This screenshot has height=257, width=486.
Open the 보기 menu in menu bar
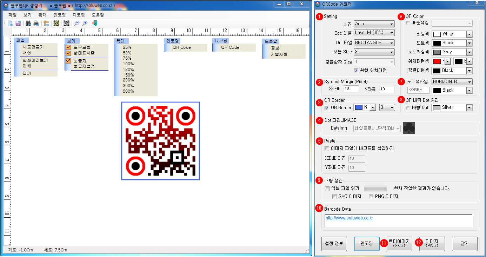click(x=27, y=15)
